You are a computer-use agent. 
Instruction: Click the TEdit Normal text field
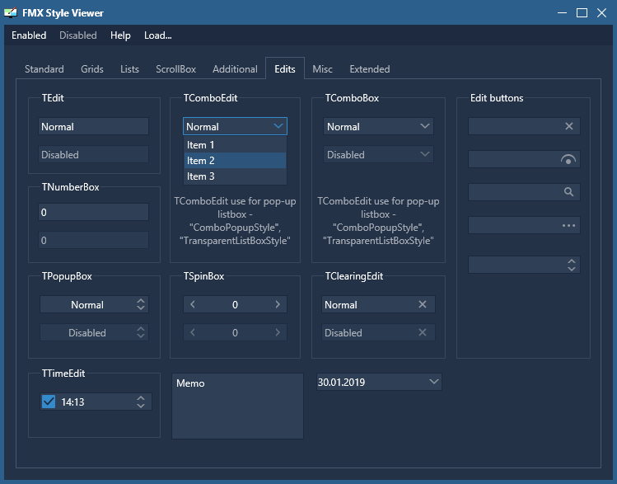(x=93, y=126)
